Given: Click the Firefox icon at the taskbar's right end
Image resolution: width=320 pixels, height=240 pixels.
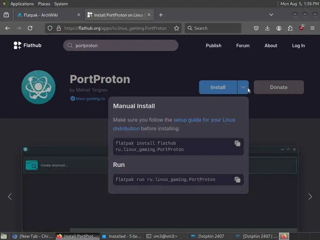Looking at the screenshot, I should 284,236.
